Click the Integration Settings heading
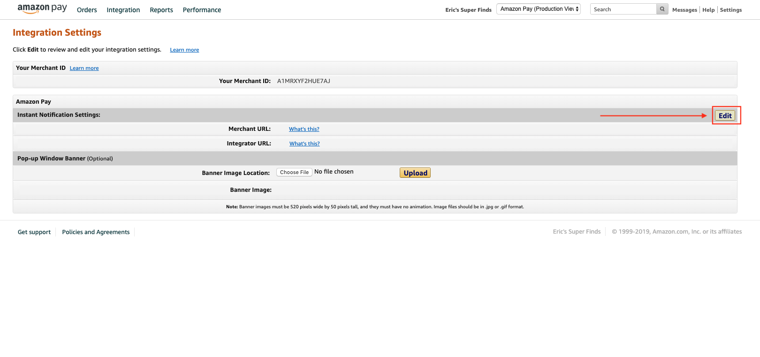 [57, 32]
